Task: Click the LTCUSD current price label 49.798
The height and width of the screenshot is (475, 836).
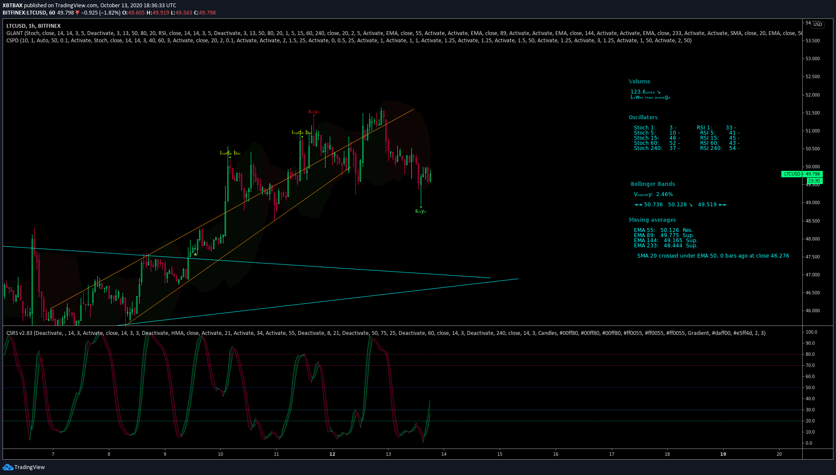Action: coord(802,174)
